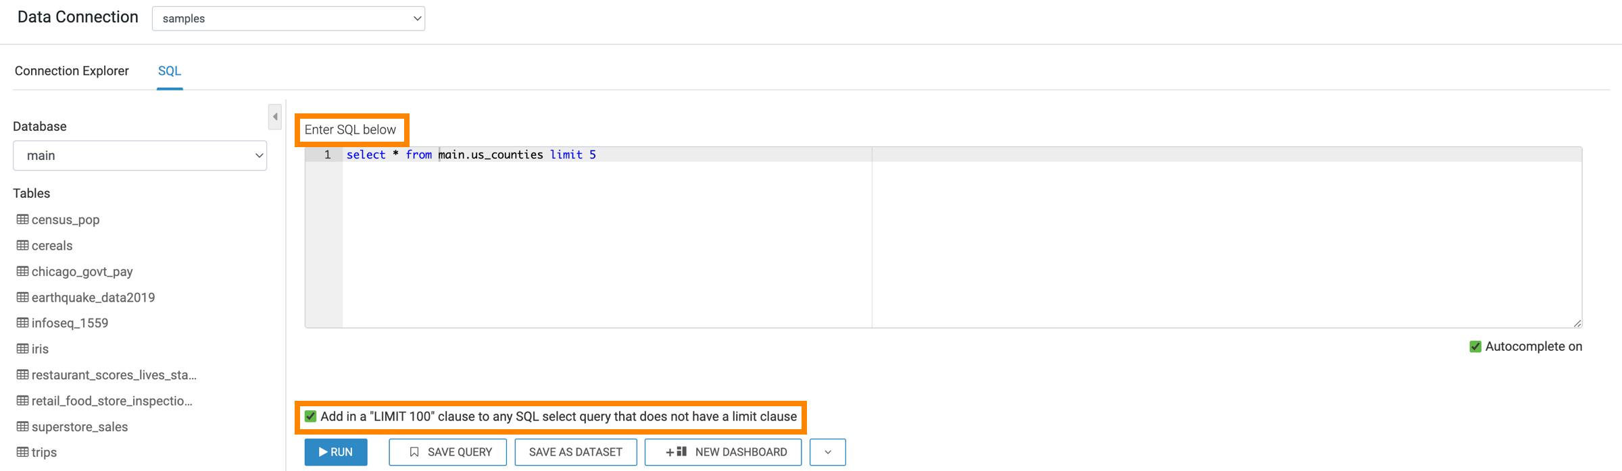Image resolution: width=1622 pixels, height=471 pixels.
Task: Run the SQL query
Action: click(x=336, y=452)
